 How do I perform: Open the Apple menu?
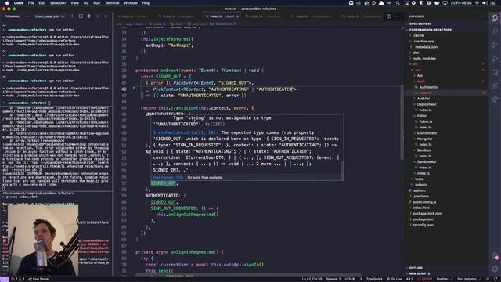(7, 3)
